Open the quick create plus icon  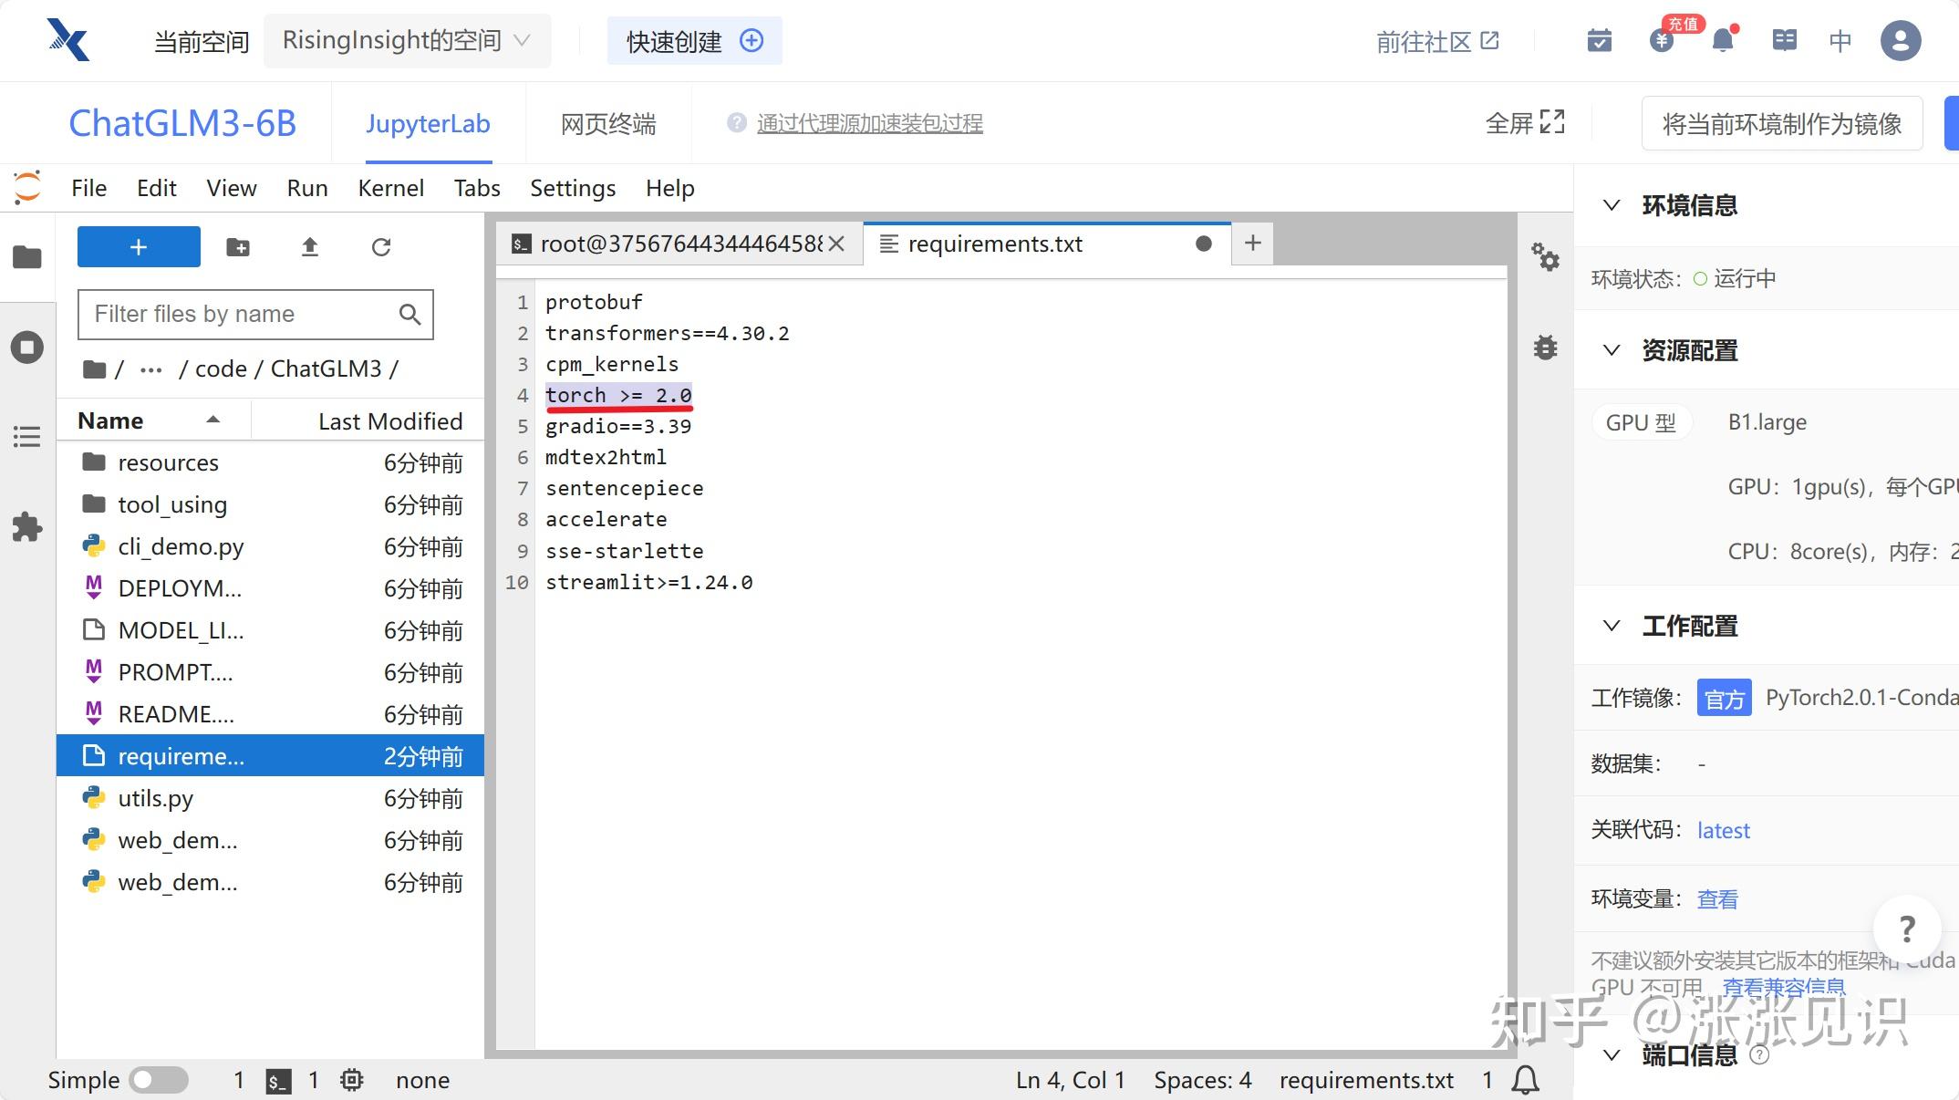(751, 40)
